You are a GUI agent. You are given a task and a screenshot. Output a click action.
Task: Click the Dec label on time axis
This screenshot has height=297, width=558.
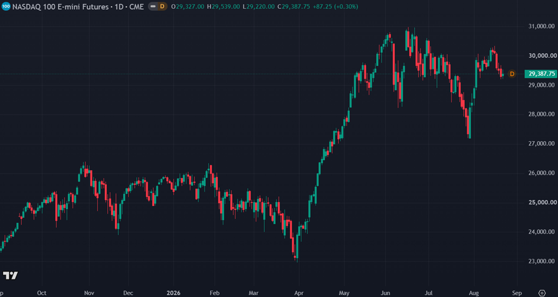(x=128, y=293)
